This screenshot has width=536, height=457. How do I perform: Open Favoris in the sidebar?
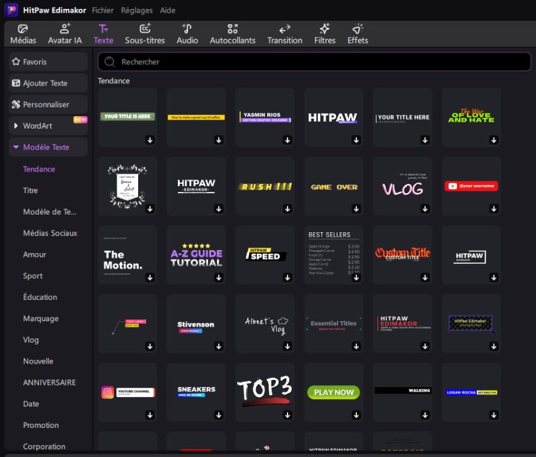[48, 62]
